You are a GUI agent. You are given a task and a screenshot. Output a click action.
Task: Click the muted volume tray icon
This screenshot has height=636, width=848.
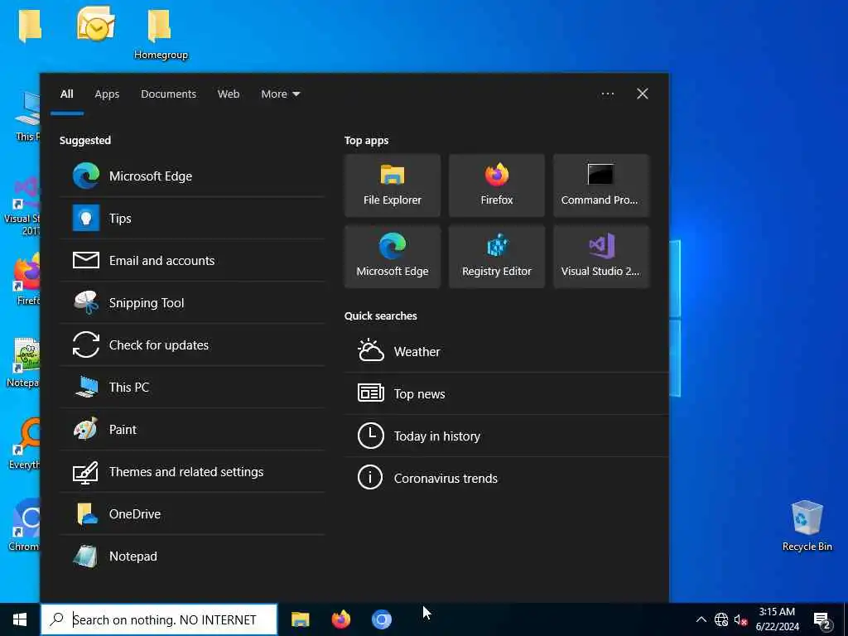coord(741,619)
